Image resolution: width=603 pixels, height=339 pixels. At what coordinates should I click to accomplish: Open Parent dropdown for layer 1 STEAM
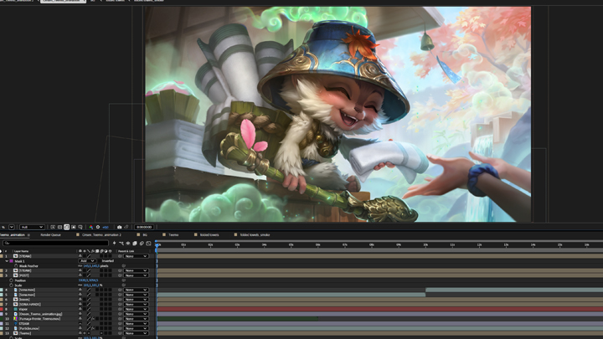tap(136, 256)
